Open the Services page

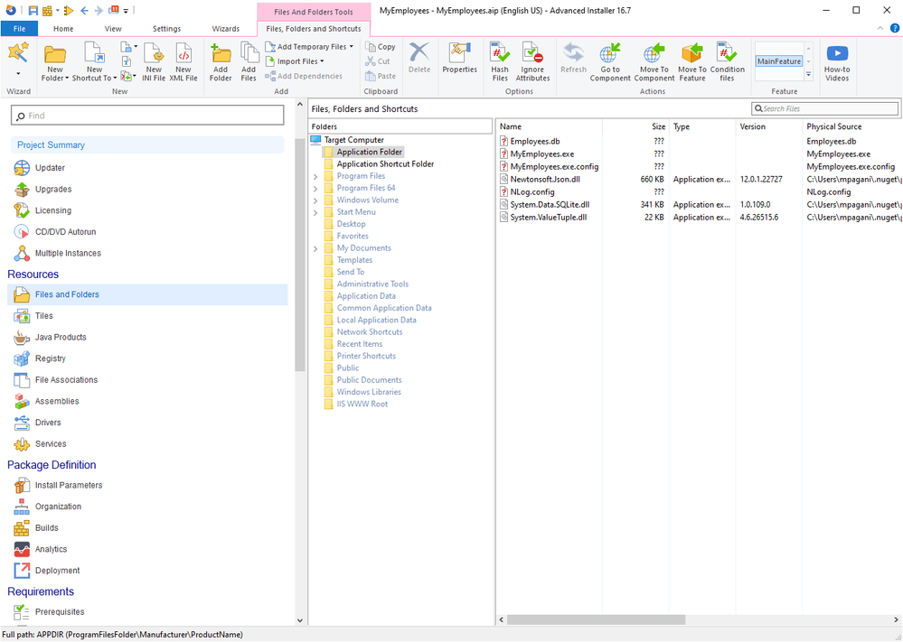tap(51, 443)
